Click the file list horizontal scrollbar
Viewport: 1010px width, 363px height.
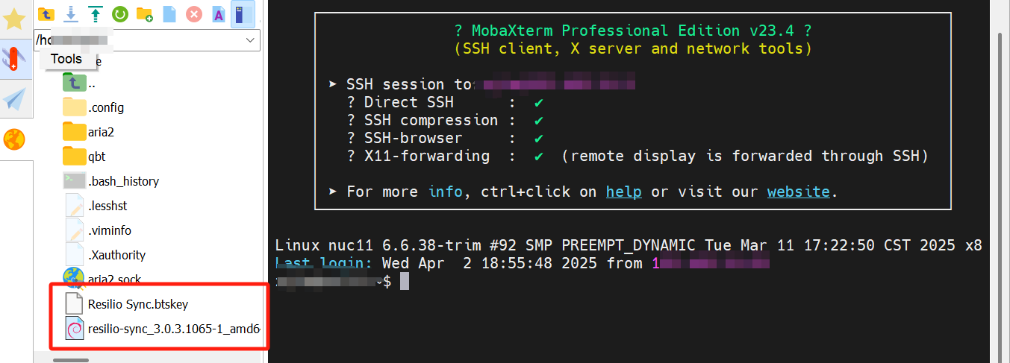pyautogui.click(x=73, y=358)
